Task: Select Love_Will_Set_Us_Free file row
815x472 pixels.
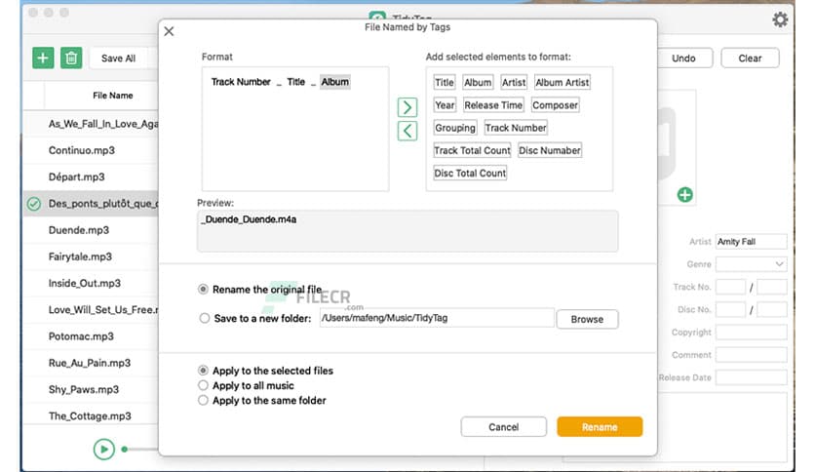Action: (91, 310)
